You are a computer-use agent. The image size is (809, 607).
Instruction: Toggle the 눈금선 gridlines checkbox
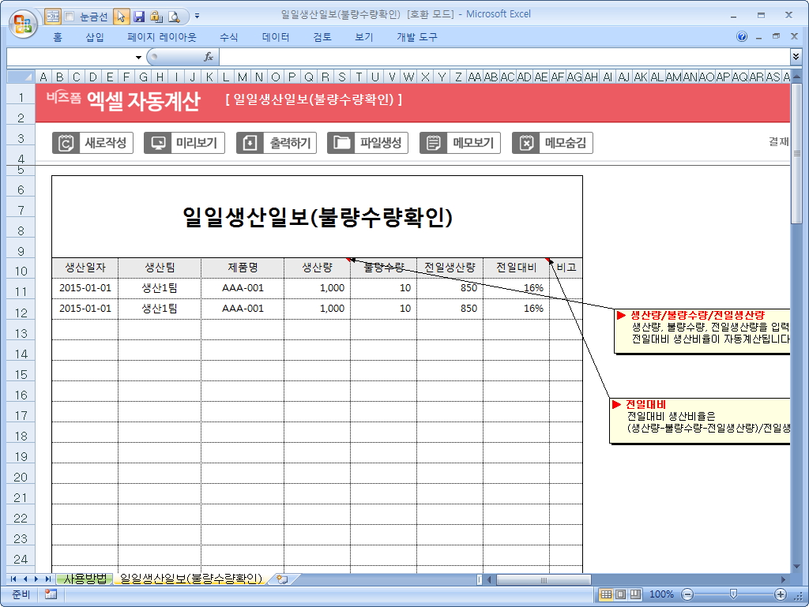point(70,16)
